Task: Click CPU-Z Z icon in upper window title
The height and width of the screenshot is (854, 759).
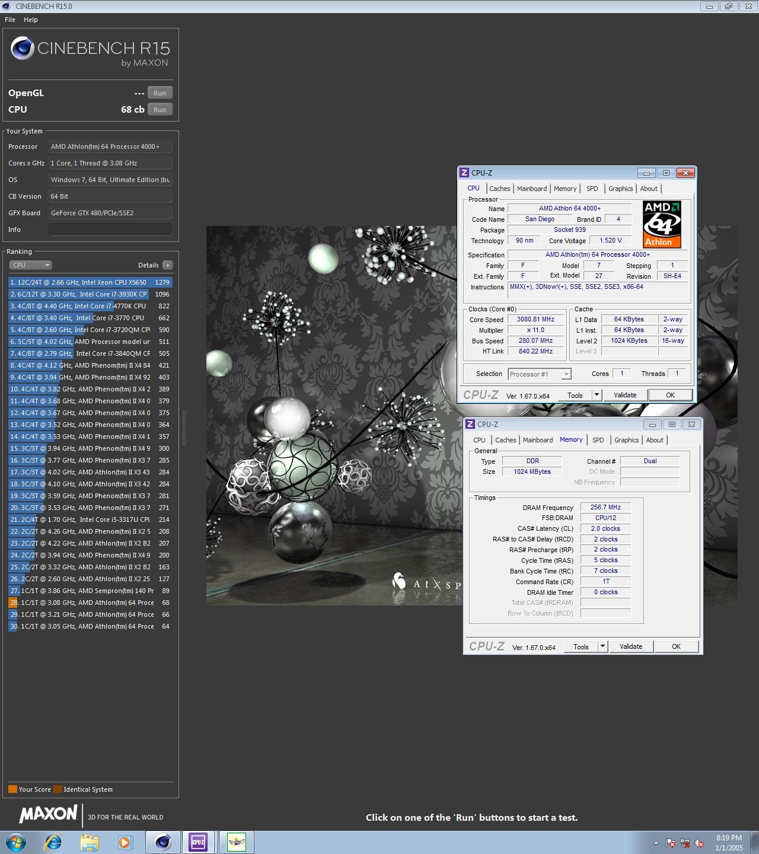Action: [x=464, y=173]
